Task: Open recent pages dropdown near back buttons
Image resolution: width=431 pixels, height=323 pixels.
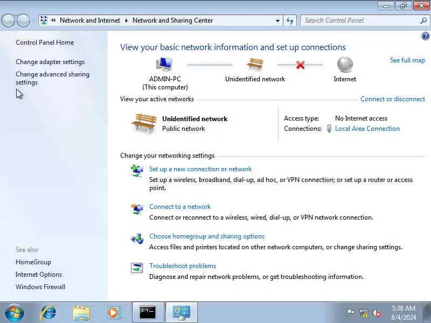Action: tap(34, 20)
